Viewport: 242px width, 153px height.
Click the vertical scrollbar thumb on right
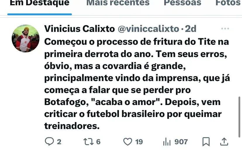point(239,117)
